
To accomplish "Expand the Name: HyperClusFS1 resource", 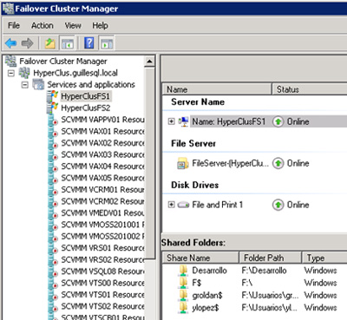I will [x=172, y=121].
